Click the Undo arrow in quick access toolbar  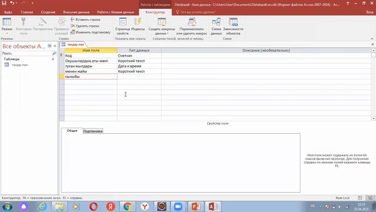pyautogui.click(x=12, y=3)
